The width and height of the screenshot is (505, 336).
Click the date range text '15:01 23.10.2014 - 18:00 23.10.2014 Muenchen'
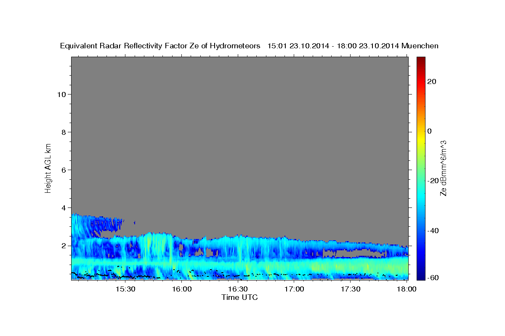pos(353,46)
